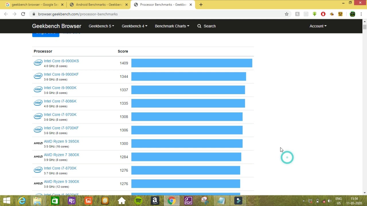
Task: Click the score bar for i9-9900KS
Action: click(x=192, y=63)
